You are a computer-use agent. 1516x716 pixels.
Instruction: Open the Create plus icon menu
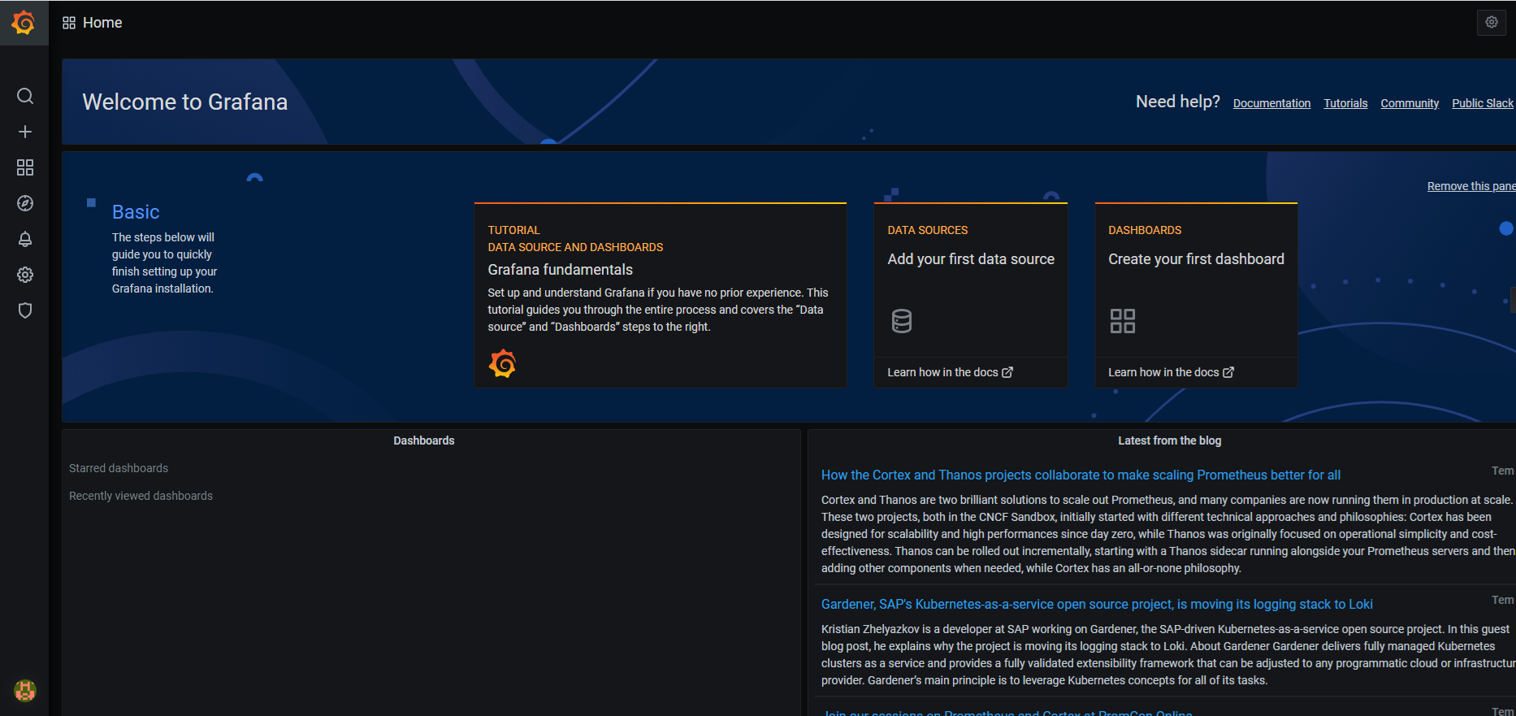[25, 132]
